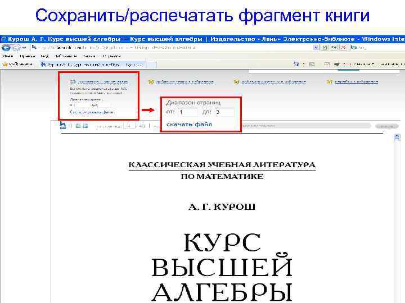Click the скачать файл link
Viewport: 405px width, 303px height.
coord(189,125)
